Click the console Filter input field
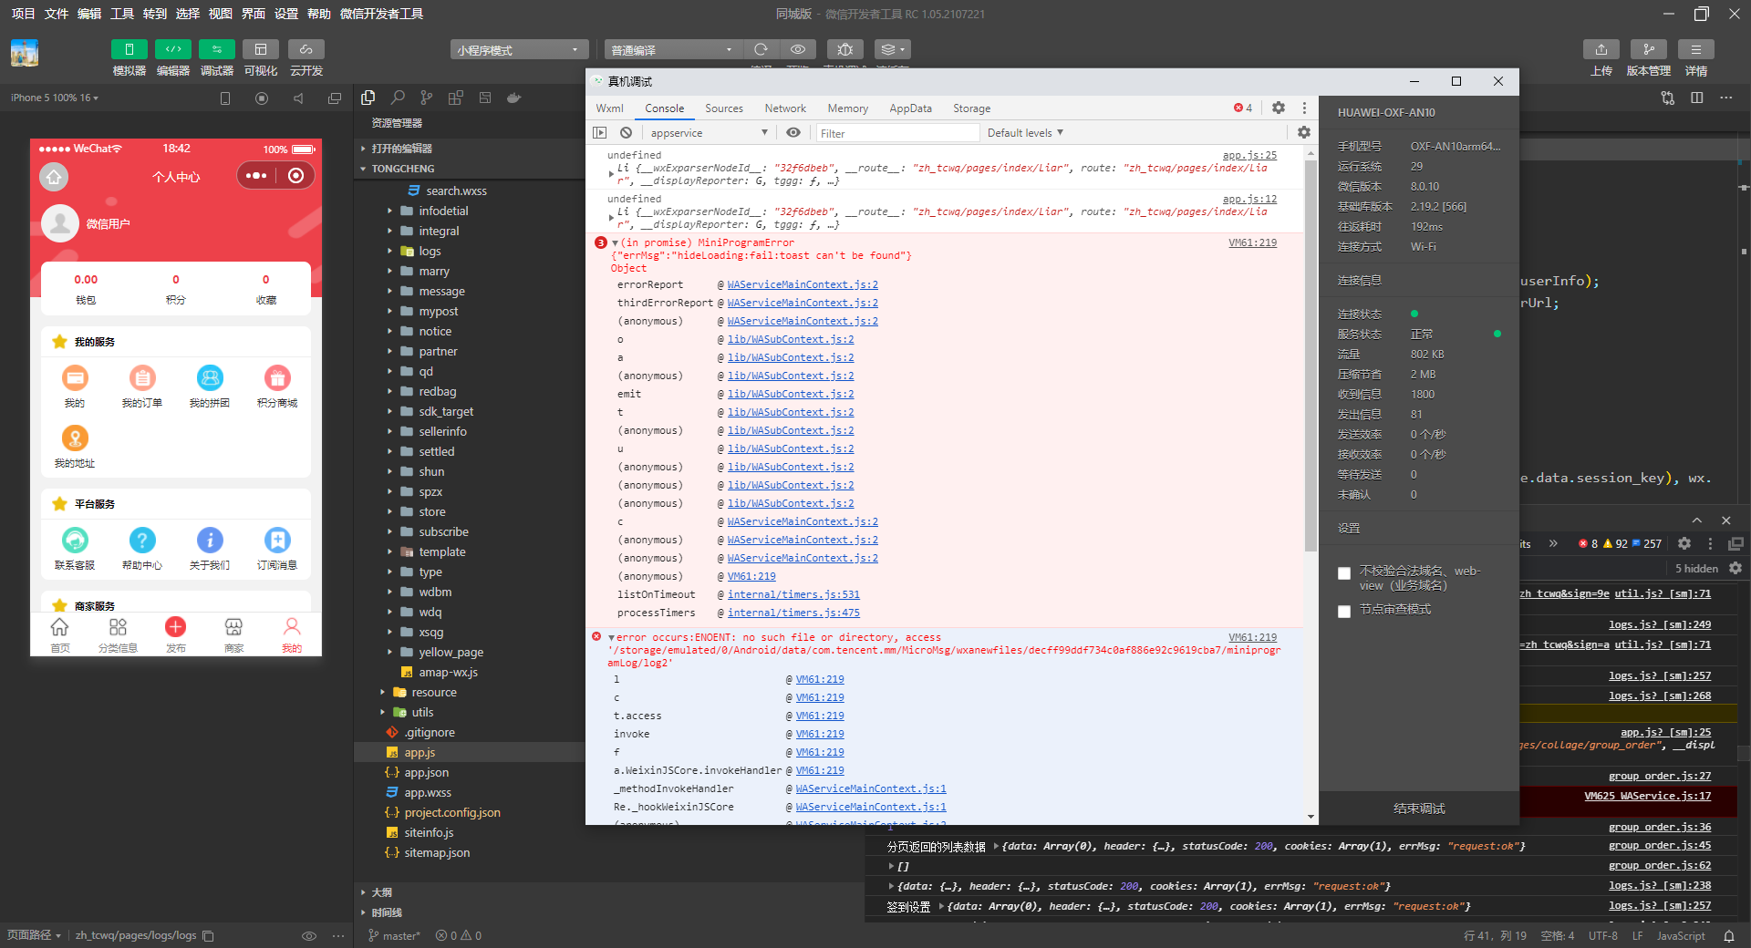The height and width of the screenshot is (948, 1751). click(897, 133)
